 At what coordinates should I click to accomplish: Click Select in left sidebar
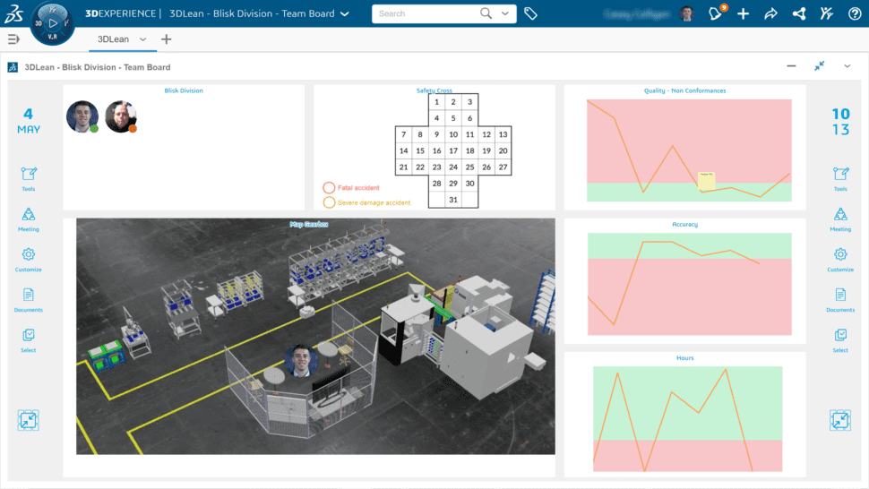point(29,340)
